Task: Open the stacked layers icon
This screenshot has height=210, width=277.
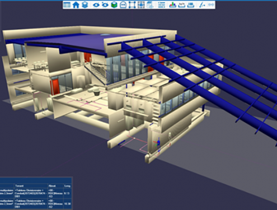Action: (x=85, y=5)
